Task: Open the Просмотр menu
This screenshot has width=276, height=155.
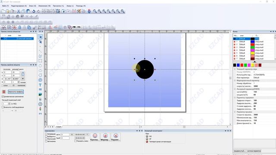Action: [58, 6]
